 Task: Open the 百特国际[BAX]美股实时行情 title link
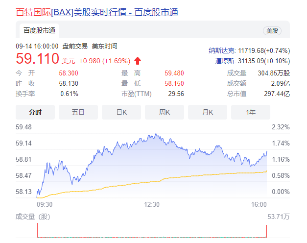97,12
